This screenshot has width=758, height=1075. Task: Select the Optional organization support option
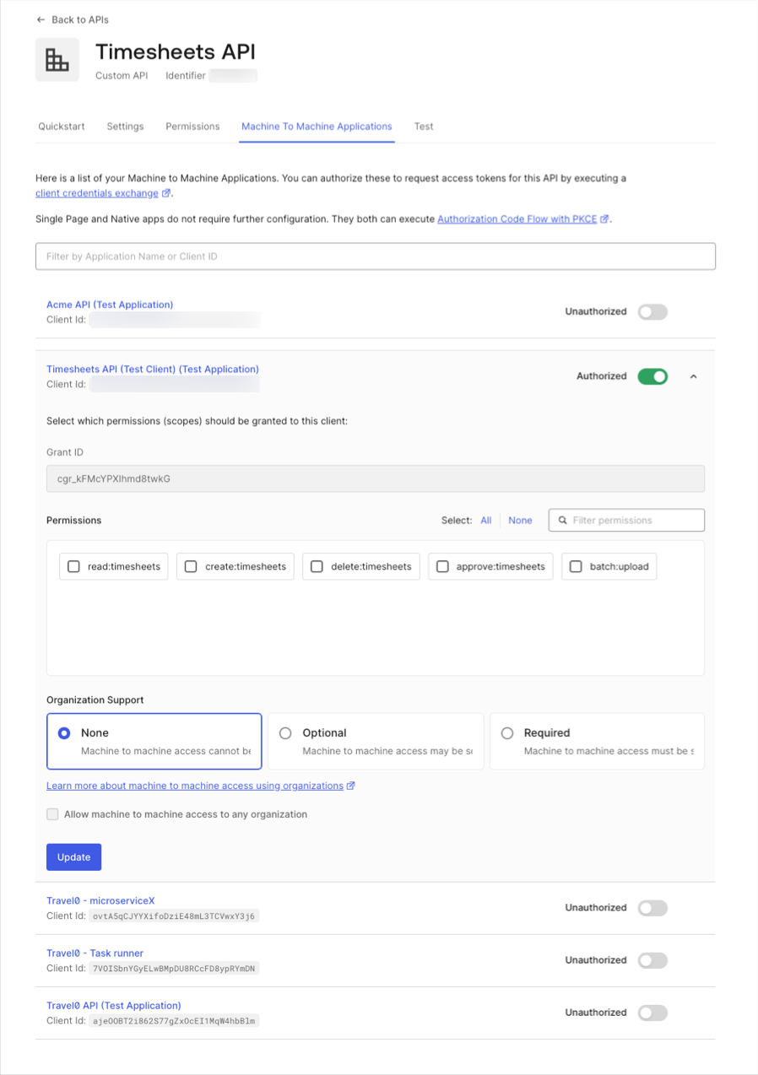(285, 732)
